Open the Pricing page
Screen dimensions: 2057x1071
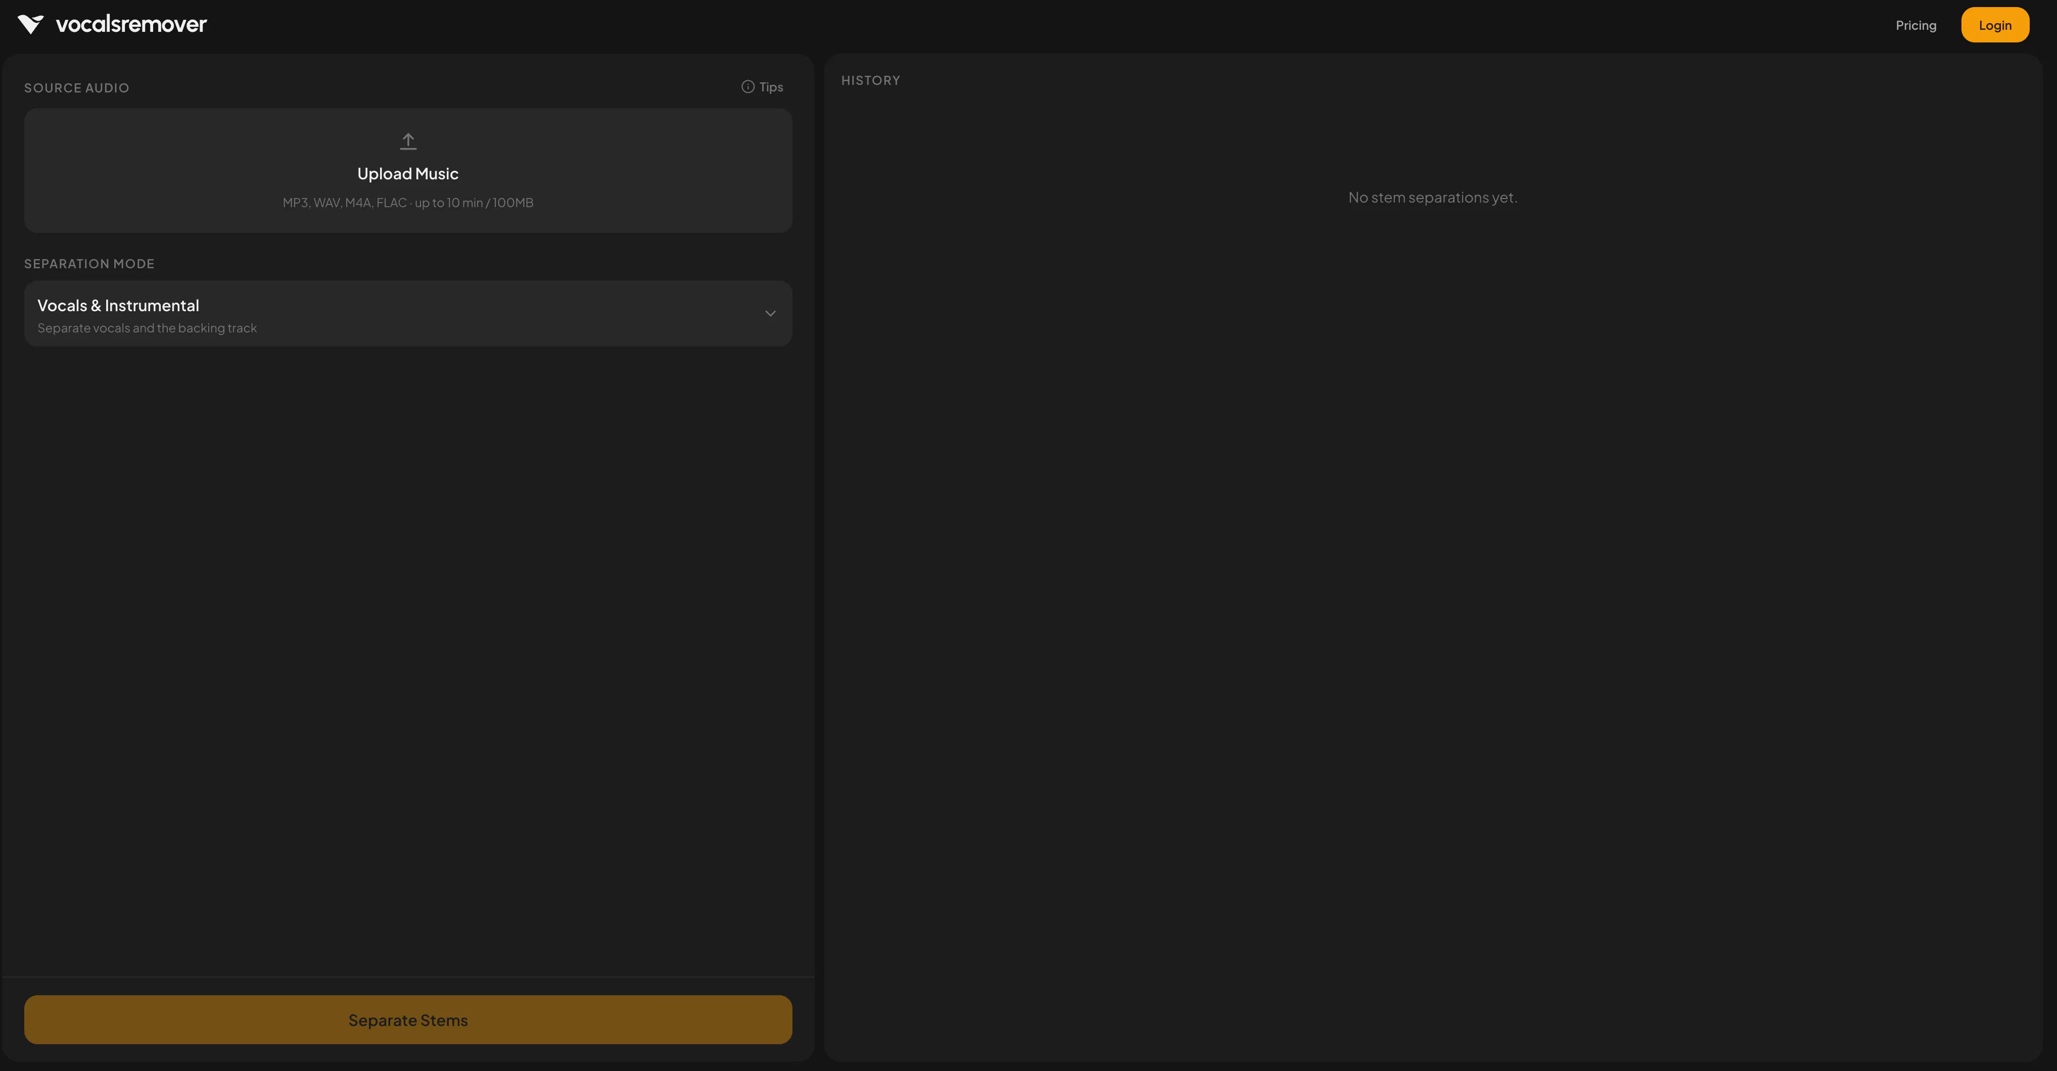point(1915,26)
